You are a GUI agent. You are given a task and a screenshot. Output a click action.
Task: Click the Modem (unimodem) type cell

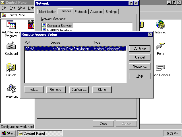click(107, 49)
